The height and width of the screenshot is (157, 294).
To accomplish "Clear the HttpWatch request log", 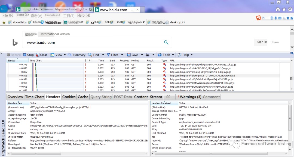I will [41, 55].
